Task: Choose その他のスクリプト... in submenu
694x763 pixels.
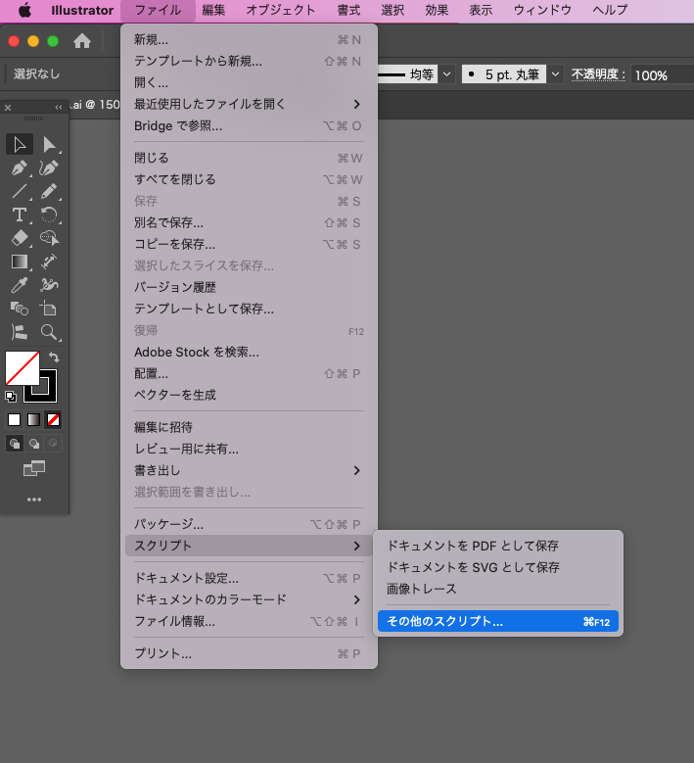Action: [x=498, y=621]
